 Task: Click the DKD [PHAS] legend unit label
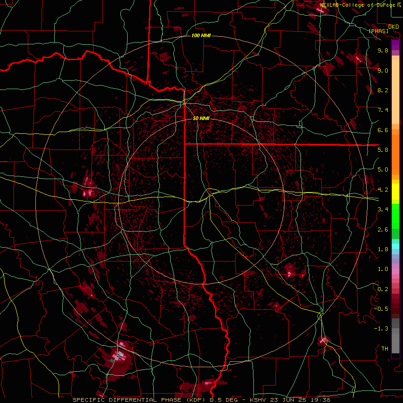pos(383,29)
